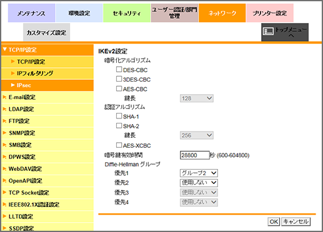The height and width of the screenshot is (232, 323).
Task: Open the カスタマイズ設定 tab
Action: [x=46, y=32]
